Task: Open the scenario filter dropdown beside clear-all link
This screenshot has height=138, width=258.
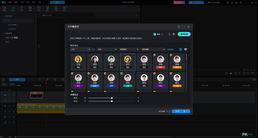Action: tap(153, 49)
